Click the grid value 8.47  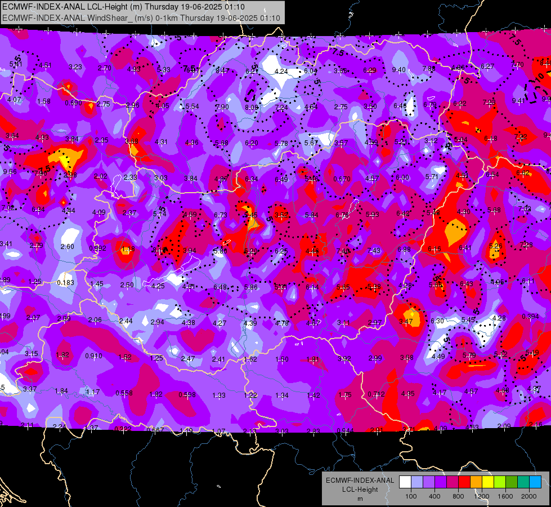coord(222,71)
